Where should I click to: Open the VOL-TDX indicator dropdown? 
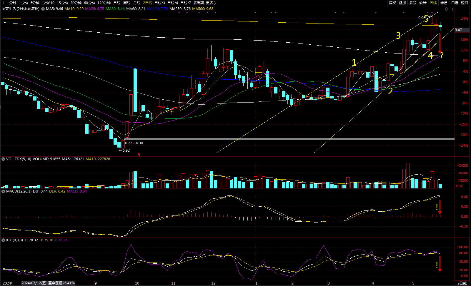coord(3,159)
